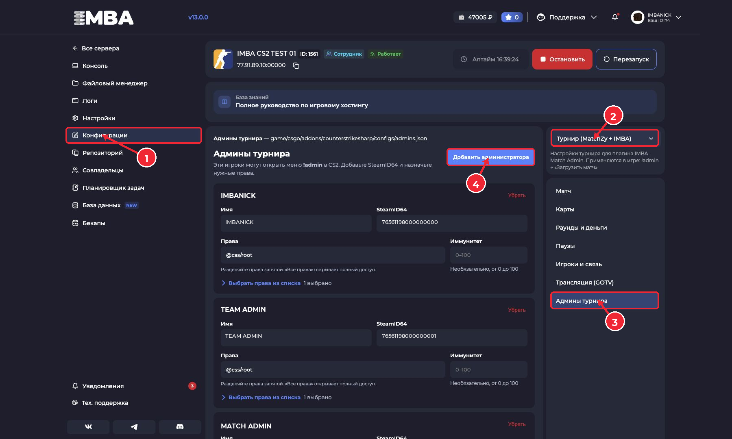Click Перезапуск button
This screenshot has width=732, height=439.
[626, 59]
